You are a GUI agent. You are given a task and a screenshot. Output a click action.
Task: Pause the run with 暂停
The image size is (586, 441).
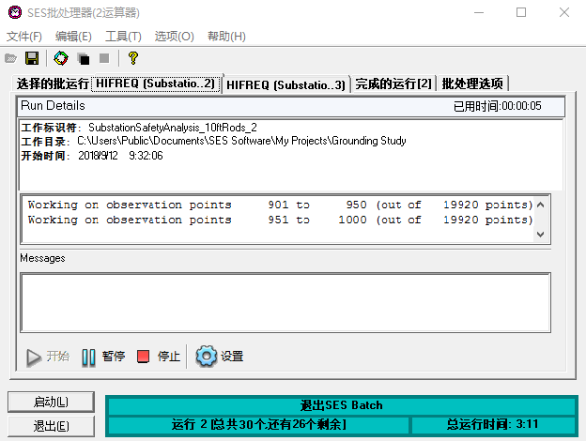pyautogui.click(x=103, y=357)
